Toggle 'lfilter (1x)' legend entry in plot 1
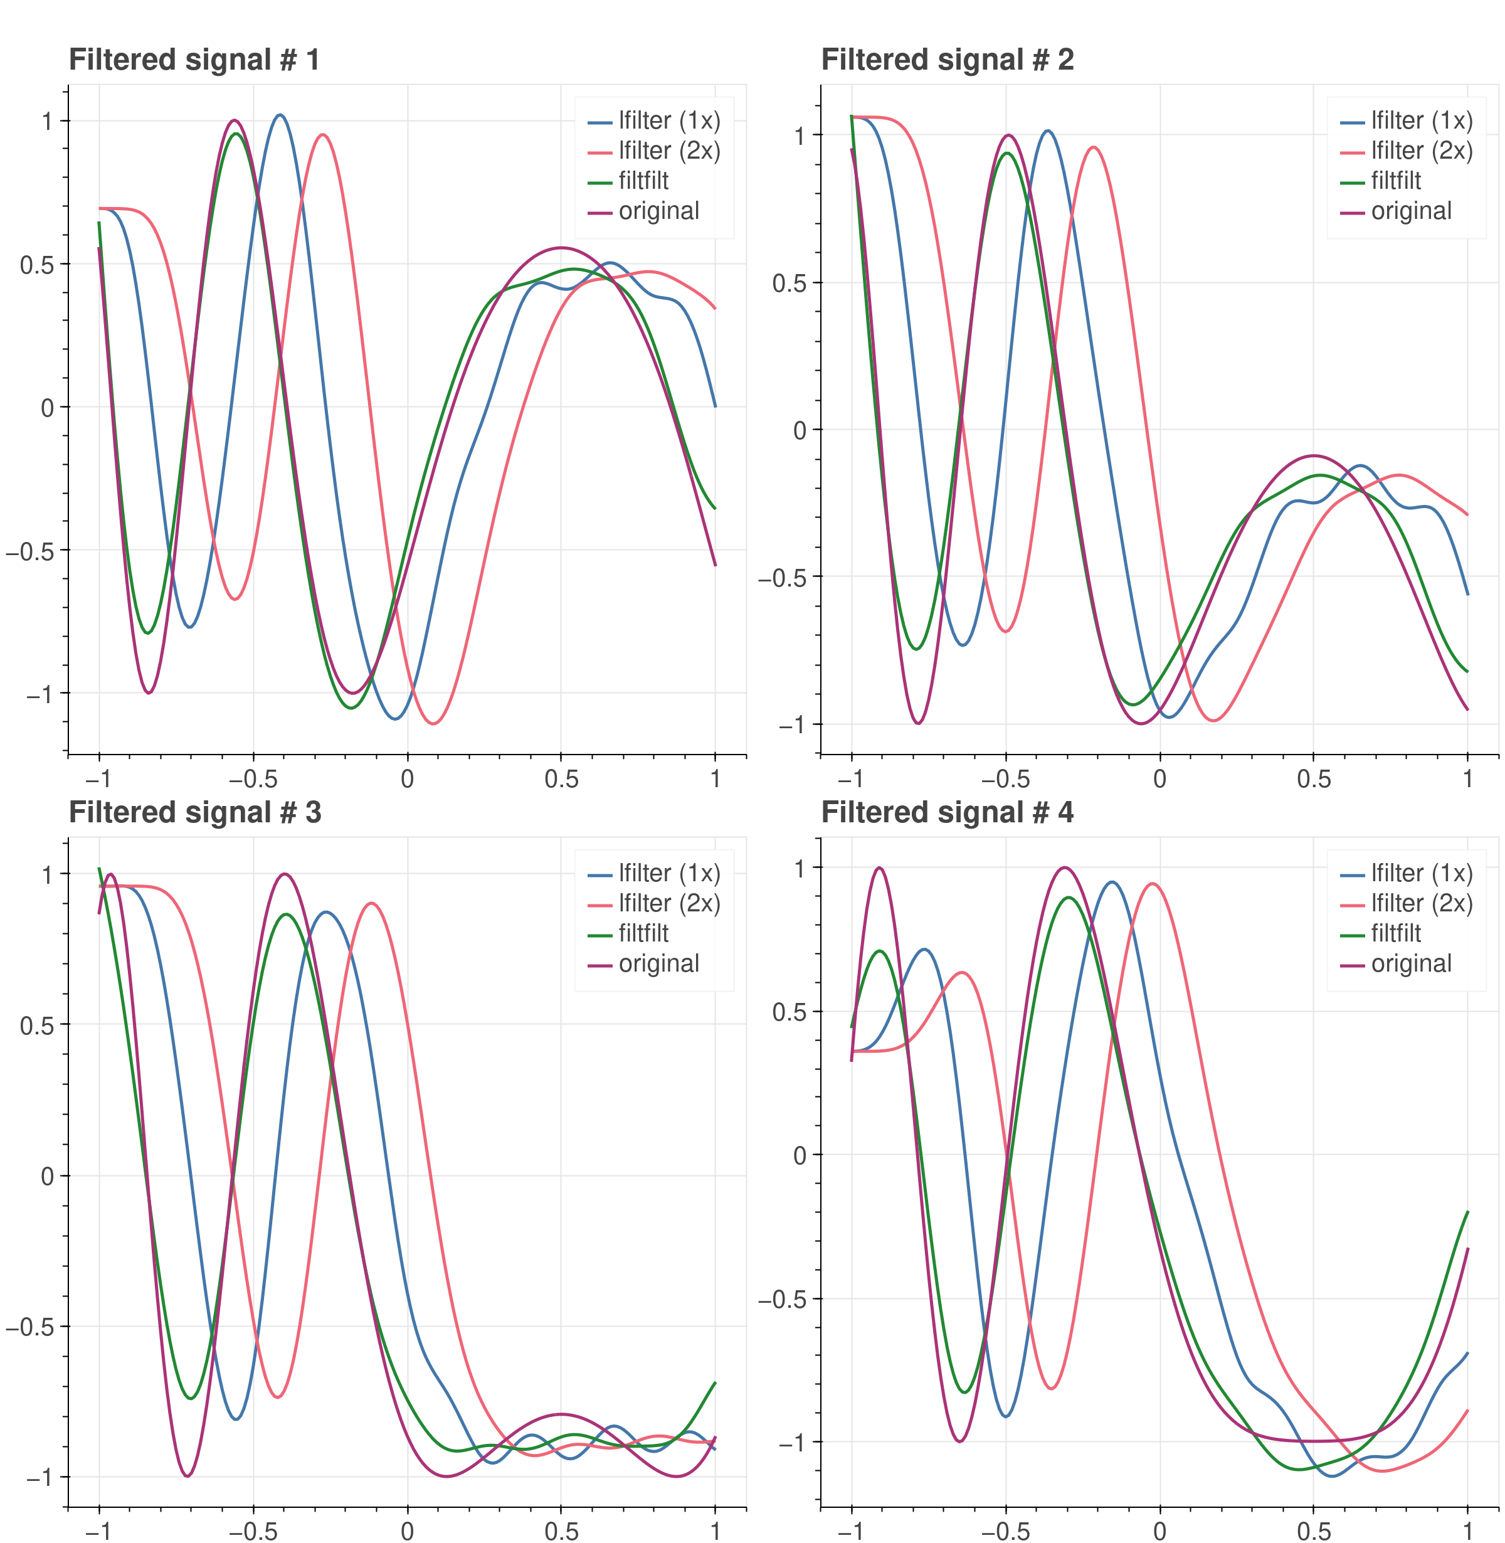 (655, 122)
